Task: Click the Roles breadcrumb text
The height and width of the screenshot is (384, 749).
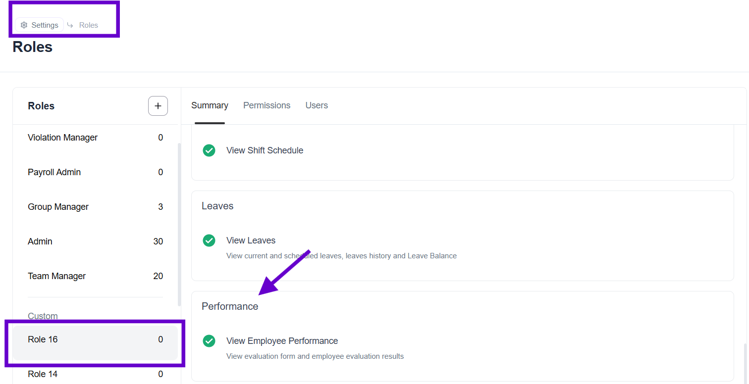Action: pos(89,25)
